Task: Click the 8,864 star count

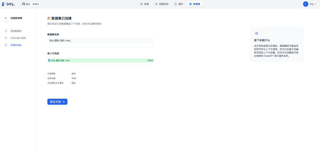Action: pyautogui.click(x=36, y=4)
